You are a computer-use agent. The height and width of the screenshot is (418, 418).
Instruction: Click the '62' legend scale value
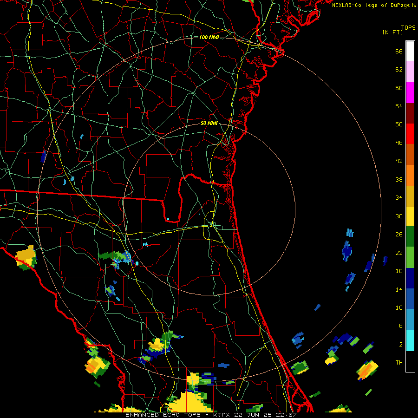coord(399,70)
